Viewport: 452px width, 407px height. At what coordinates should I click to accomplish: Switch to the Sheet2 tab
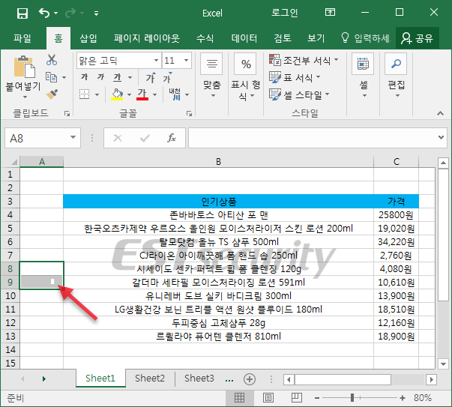150,378
